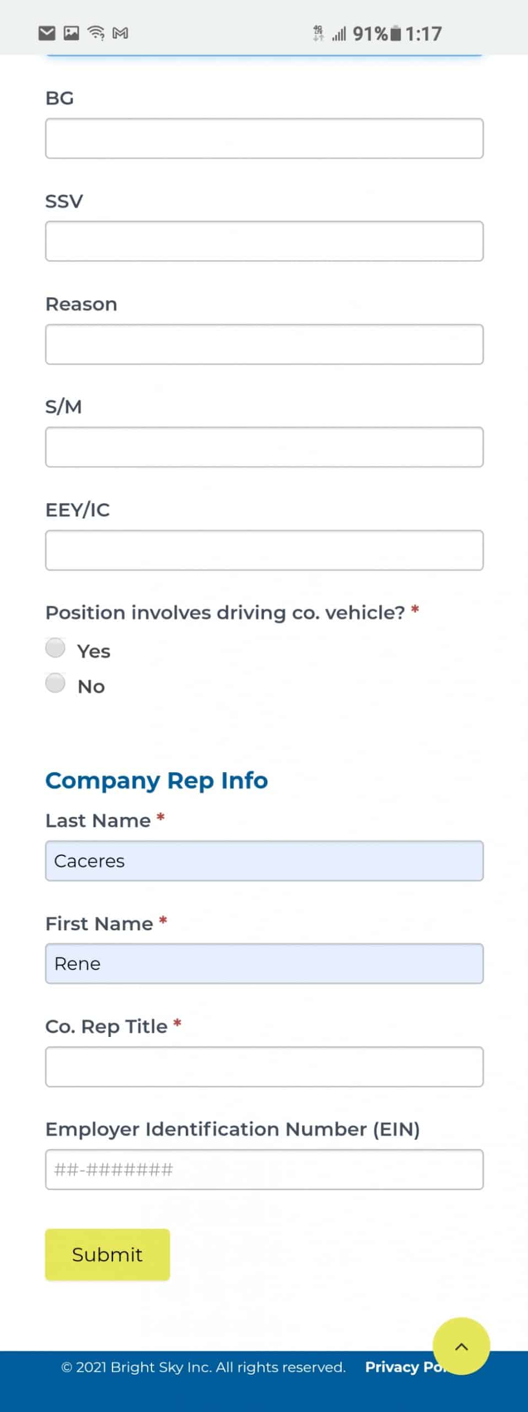Tap the mobile data arrows icon
Viewport: 528px width, 1412px height.
[318, 34]
